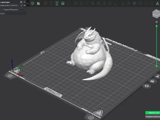This screenshot has width=160, height=120.
Task: Click the Wi-Fi connection icon
Action: [x=25, y=5]
